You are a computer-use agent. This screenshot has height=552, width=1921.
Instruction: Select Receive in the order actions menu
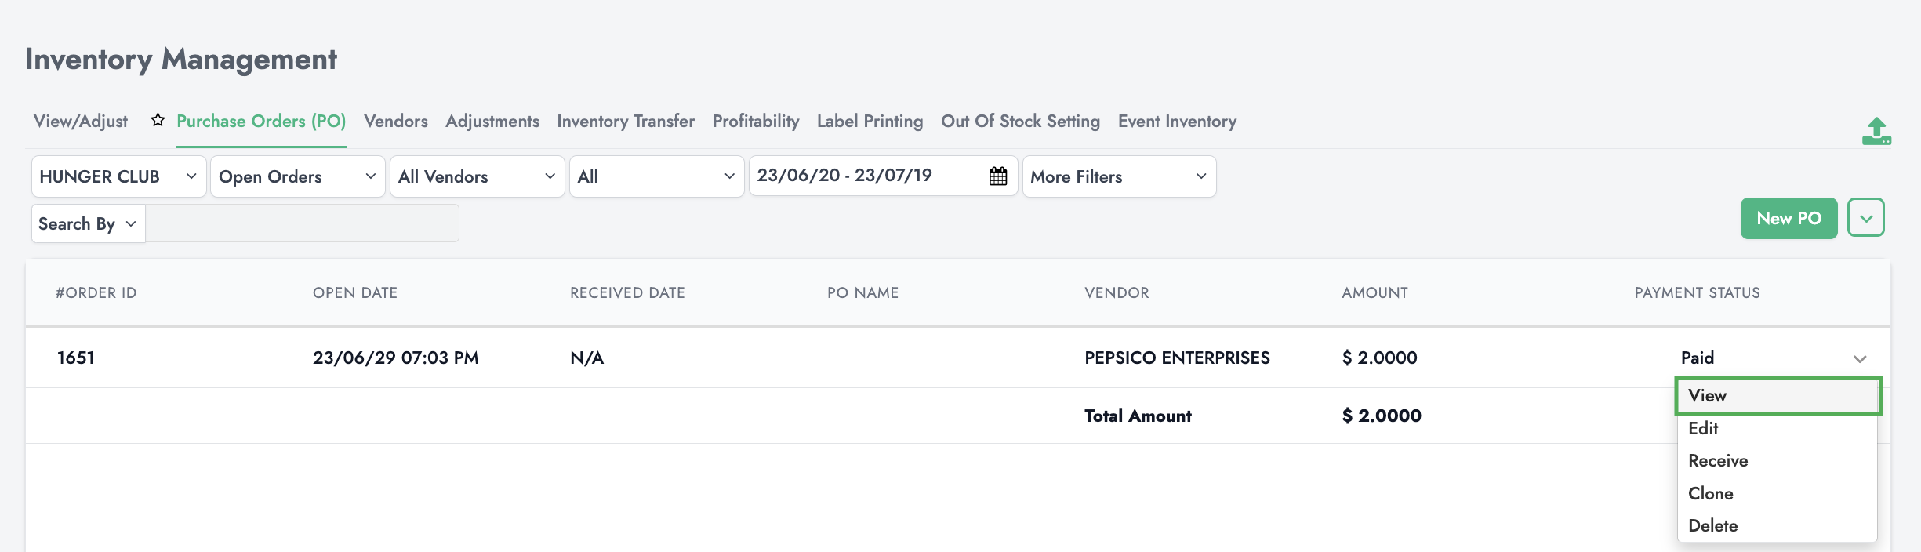click(x=1718, y=461)
